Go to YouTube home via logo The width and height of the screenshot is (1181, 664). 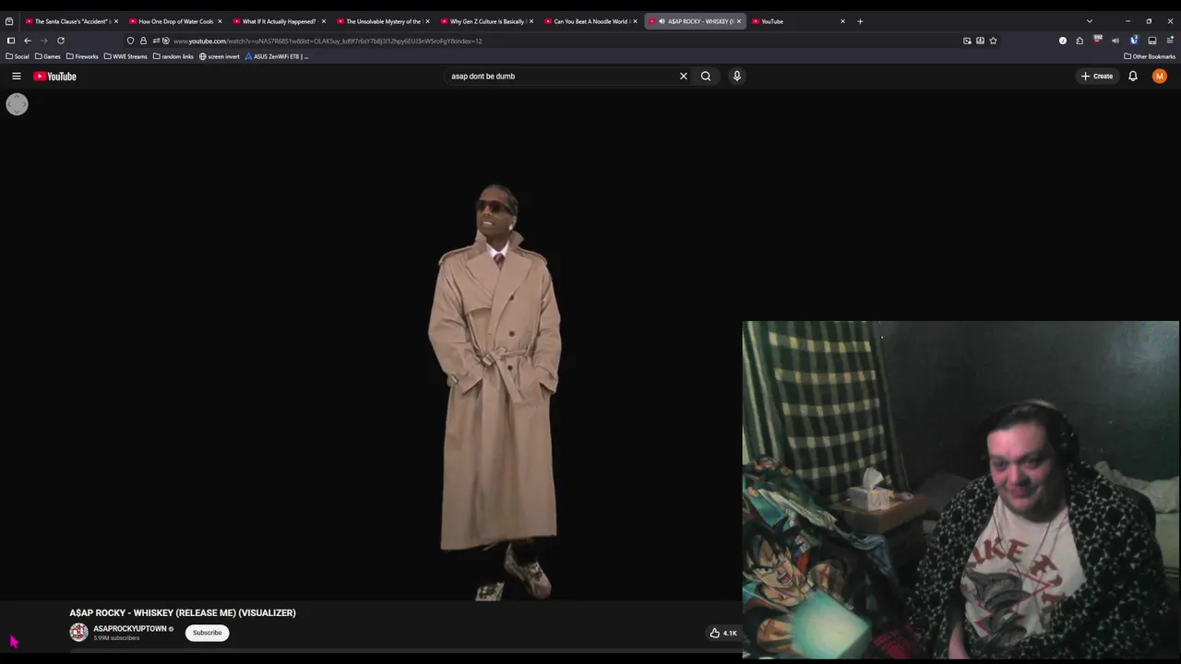click(x=55, y=77)
